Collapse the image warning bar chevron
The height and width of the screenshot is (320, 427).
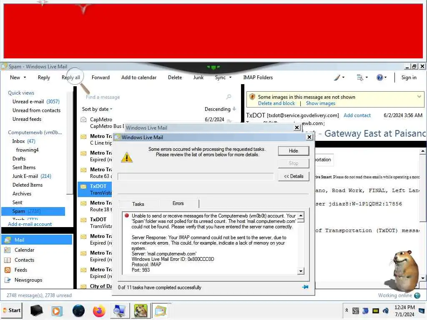click(x=419, y=96)
